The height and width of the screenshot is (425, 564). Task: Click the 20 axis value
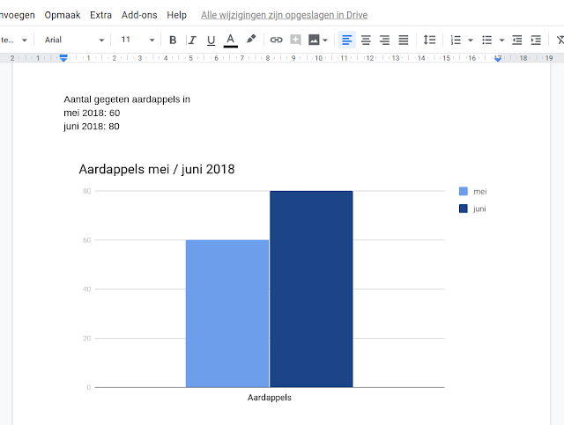[x=86, y=339]
